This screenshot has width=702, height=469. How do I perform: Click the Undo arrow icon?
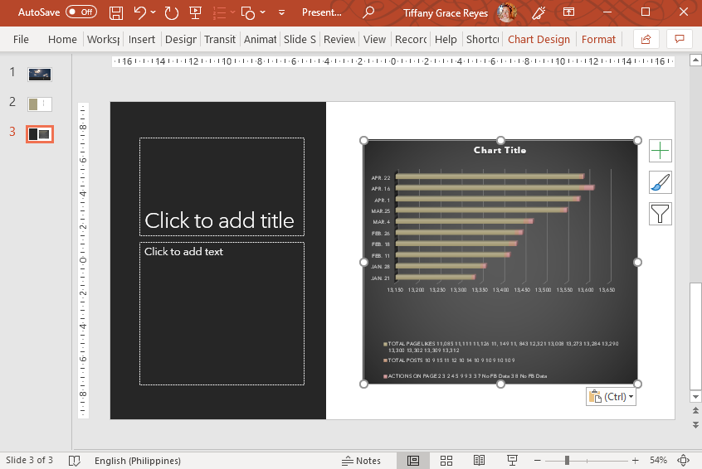[139, 12]
